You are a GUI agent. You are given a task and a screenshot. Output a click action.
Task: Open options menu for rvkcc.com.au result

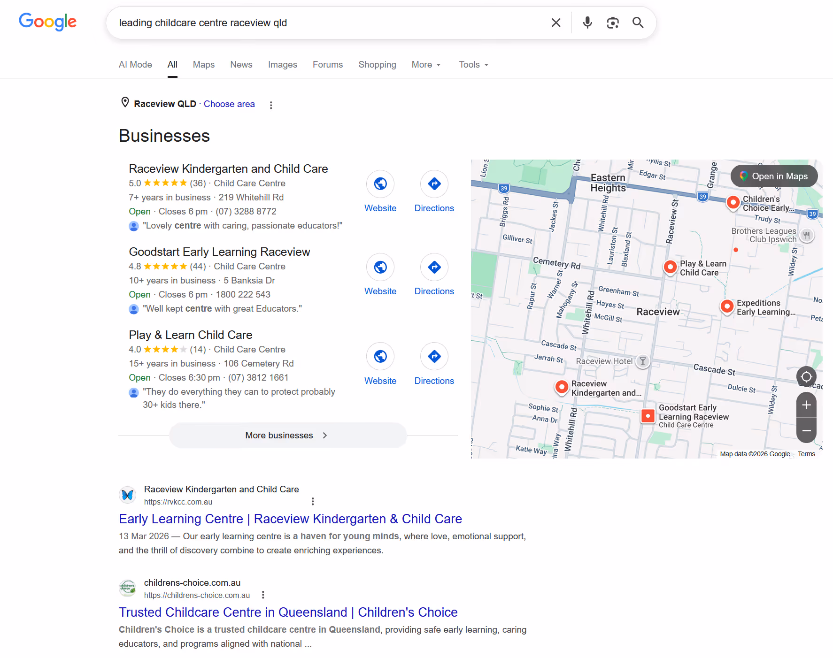(x=313, y=501)
